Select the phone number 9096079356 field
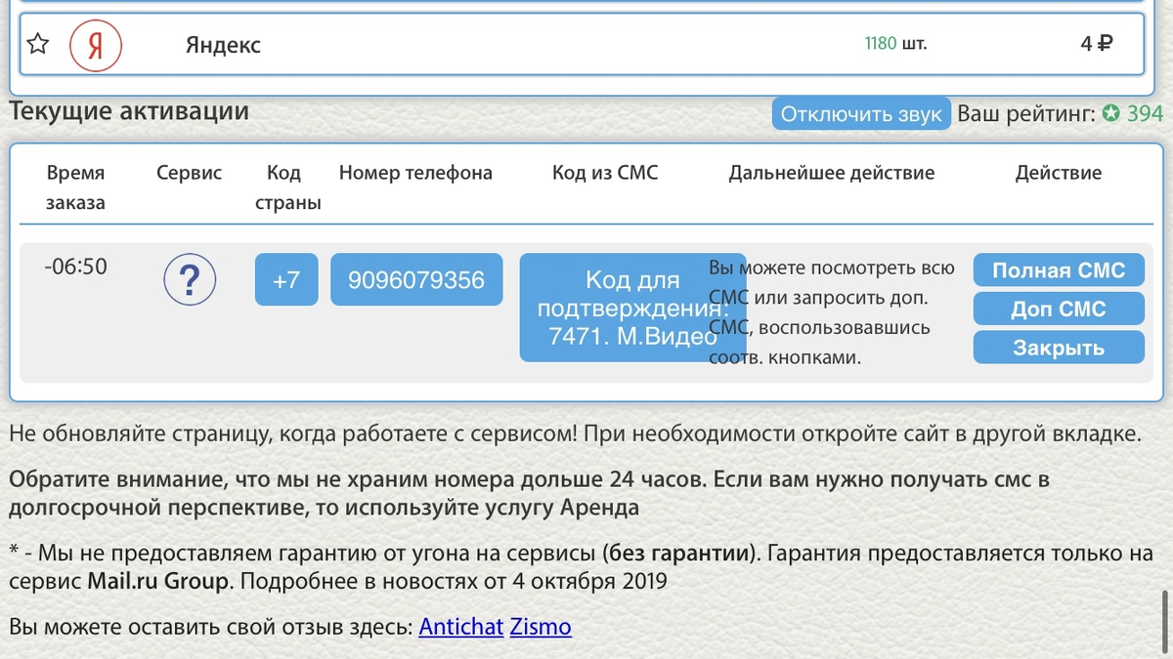The width and height of the screenshot is (1173, 659). point(416,279)
